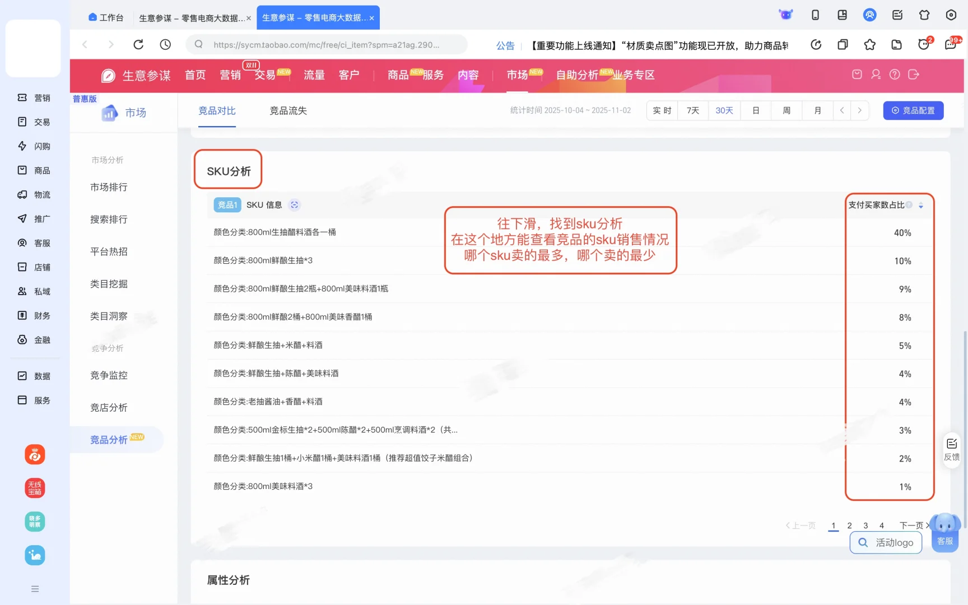Click the logout icon in the red header

tap(914, 75)
